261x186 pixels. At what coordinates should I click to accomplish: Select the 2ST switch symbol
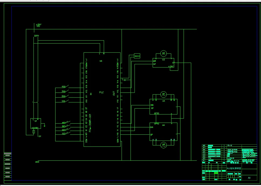[x=66, y=130]
